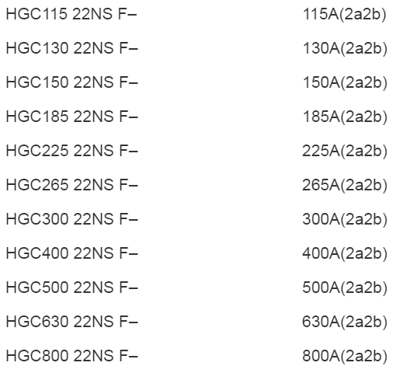
Task: Click the 150A(2a2b) rating text
Action: pyautogui.click(x=345, y=82)
